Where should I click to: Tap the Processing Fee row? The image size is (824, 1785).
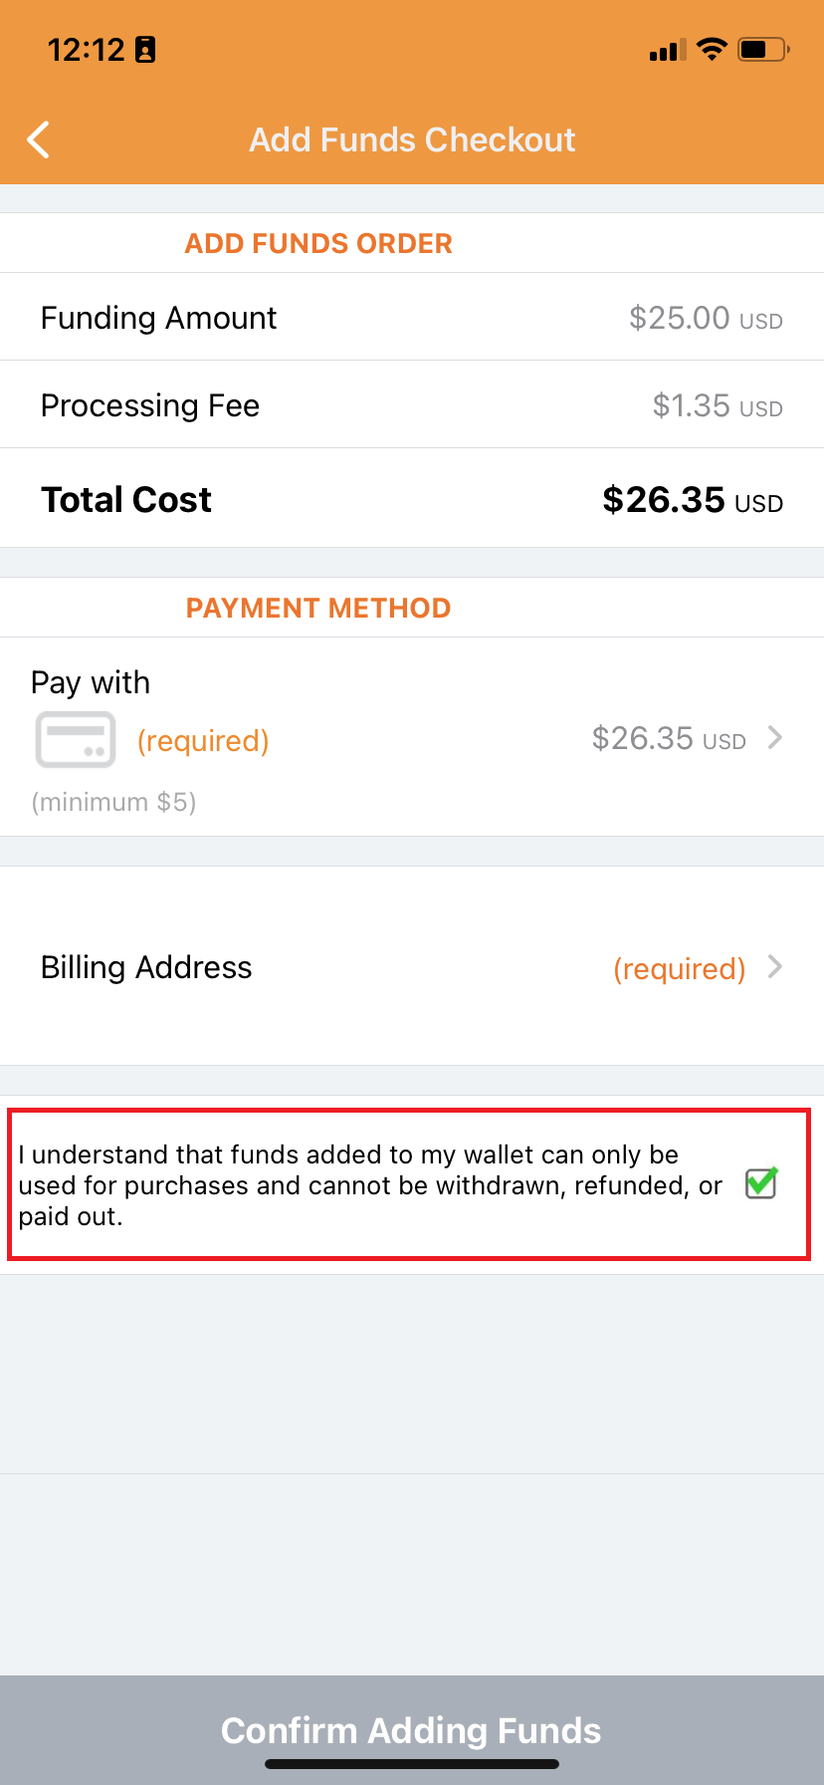tap(412, 405)
